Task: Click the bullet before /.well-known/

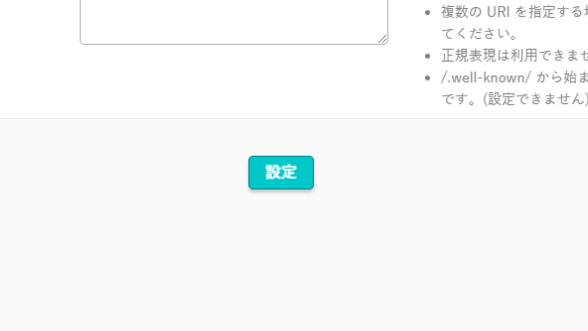Action: (x=428, y=78)
